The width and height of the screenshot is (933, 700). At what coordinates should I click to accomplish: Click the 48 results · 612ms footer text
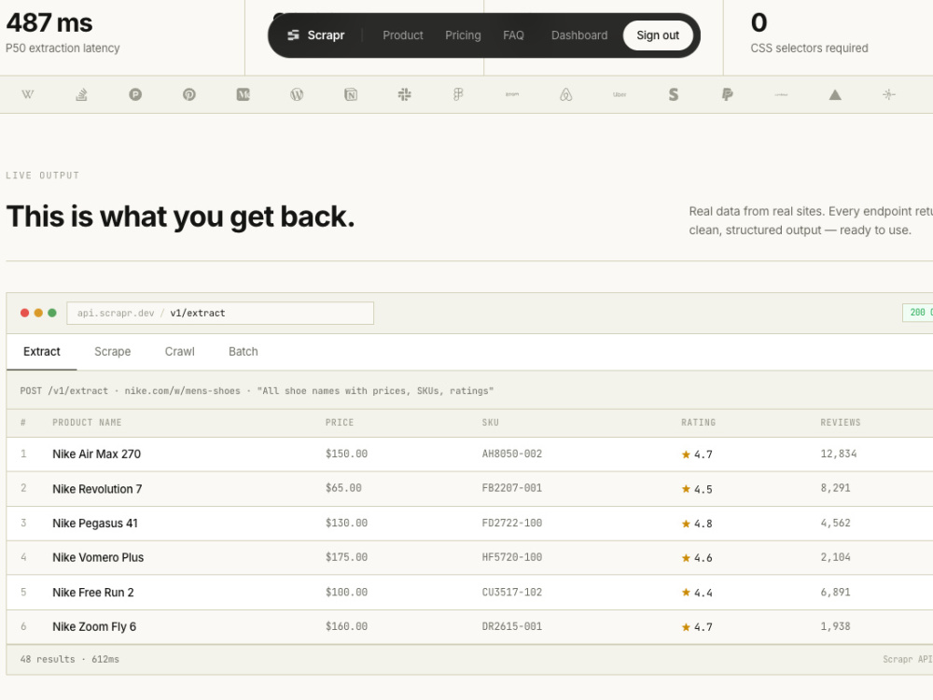(70, 660)
